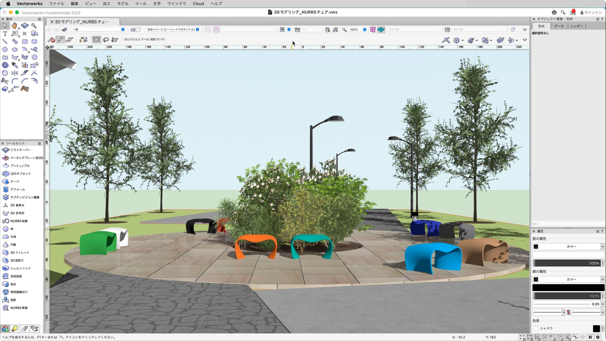This screenshot has height=341, width=606.
Task: Select the Freehand tool
Action: coord(34,49)
